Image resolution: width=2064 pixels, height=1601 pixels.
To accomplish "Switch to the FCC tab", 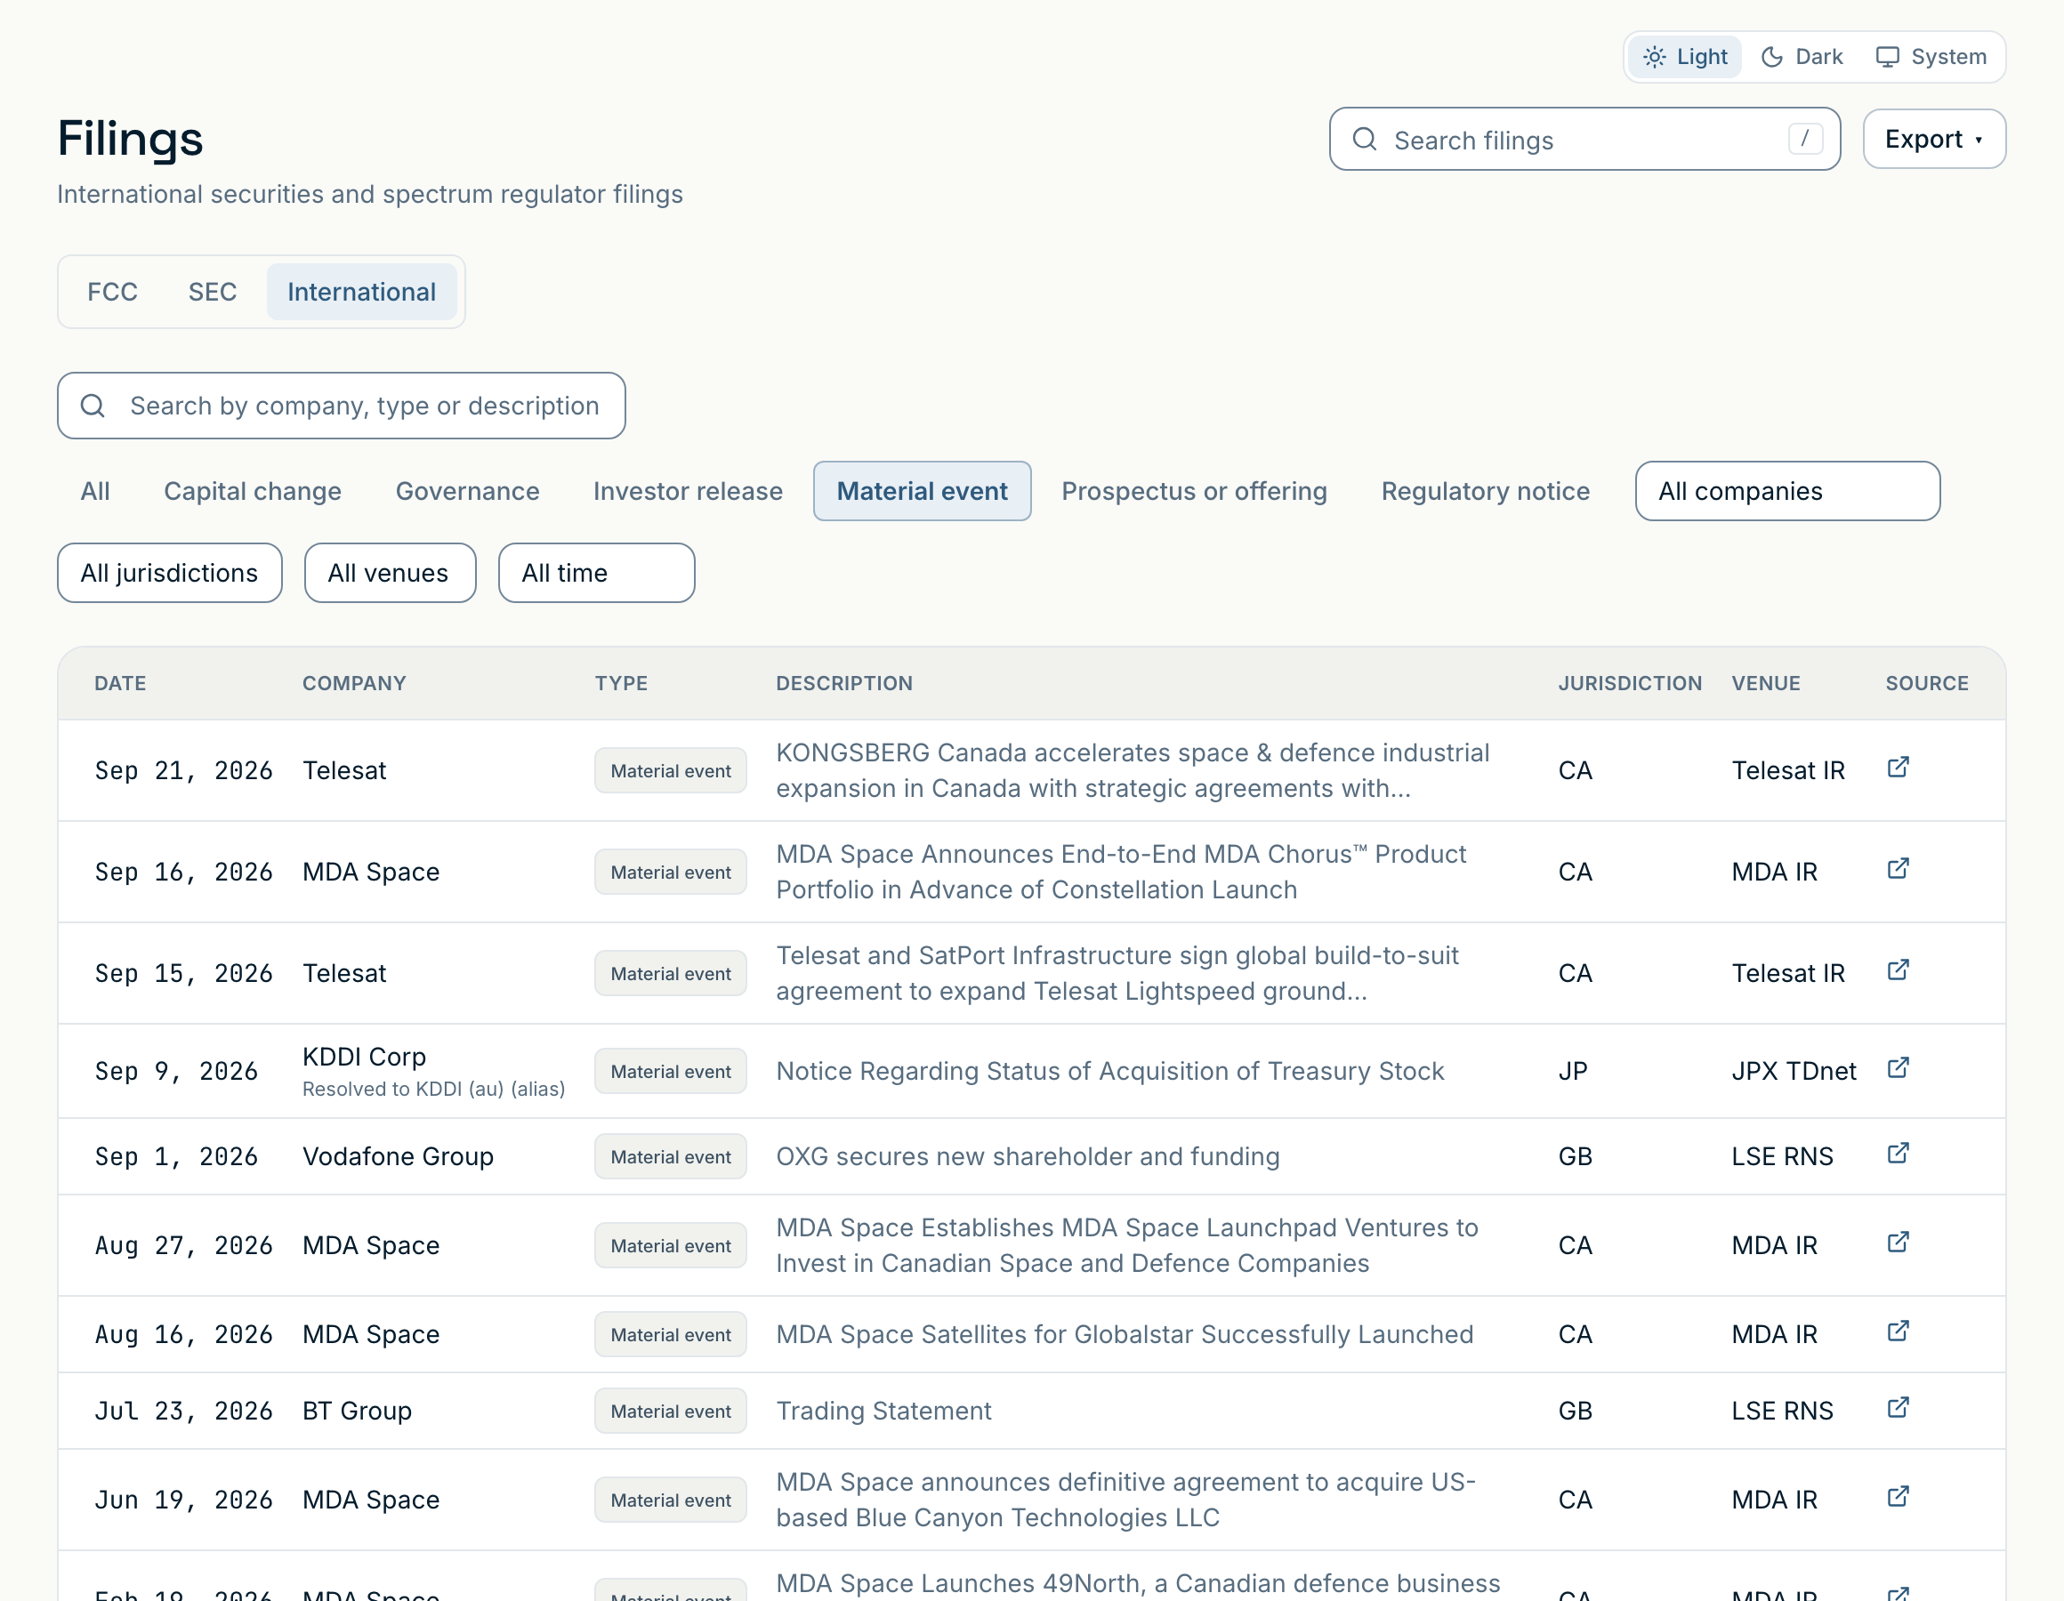I will 112,292.
